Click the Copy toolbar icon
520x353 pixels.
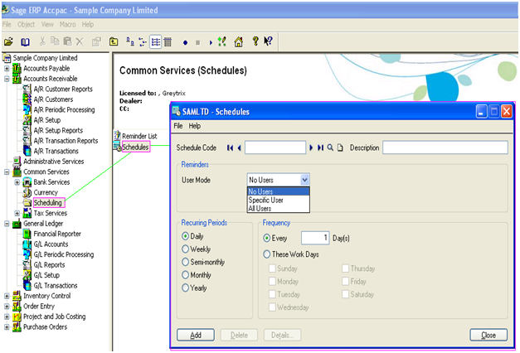point(55,41)
